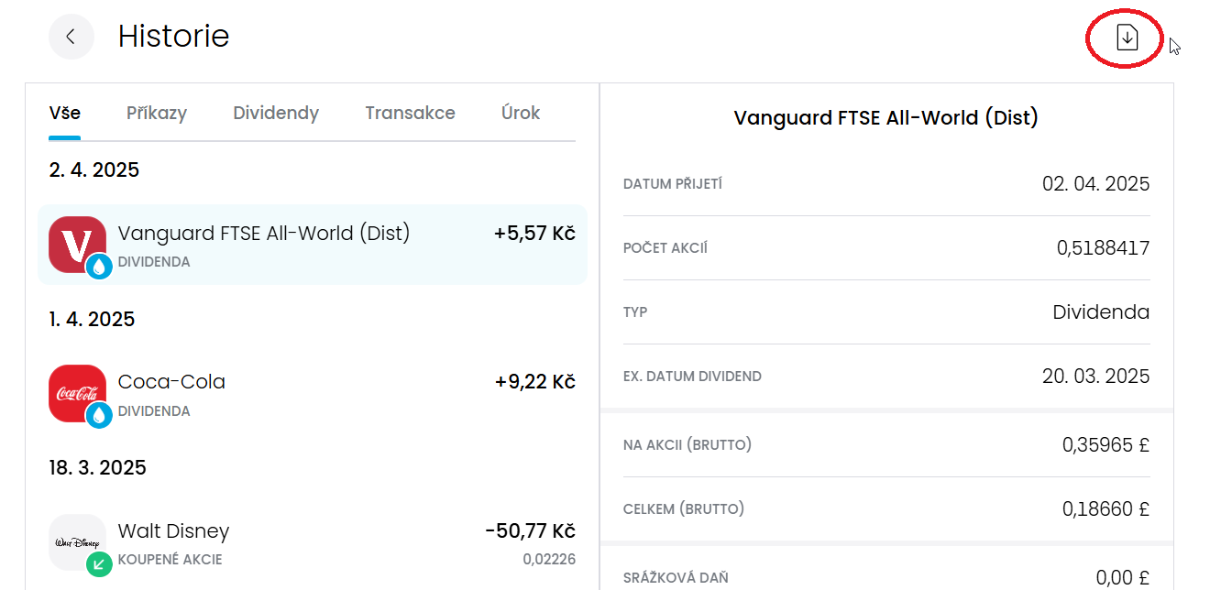1210x590 pixels.
Task: Click the green buy arrow badge on Disney
Action: pos(99,564)
